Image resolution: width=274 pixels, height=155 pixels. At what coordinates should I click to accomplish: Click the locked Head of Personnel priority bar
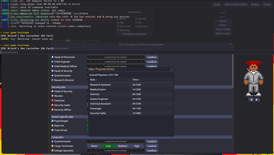click(116, 57)
